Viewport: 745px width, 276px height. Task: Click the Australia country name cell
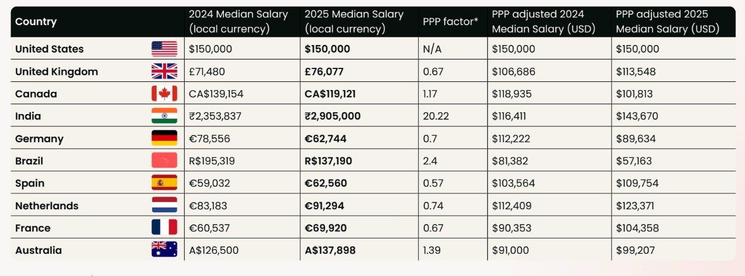point(39,250)
